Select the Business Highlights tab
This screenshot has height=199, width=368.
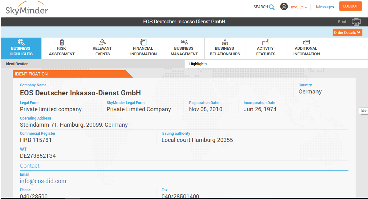point(21,48)
